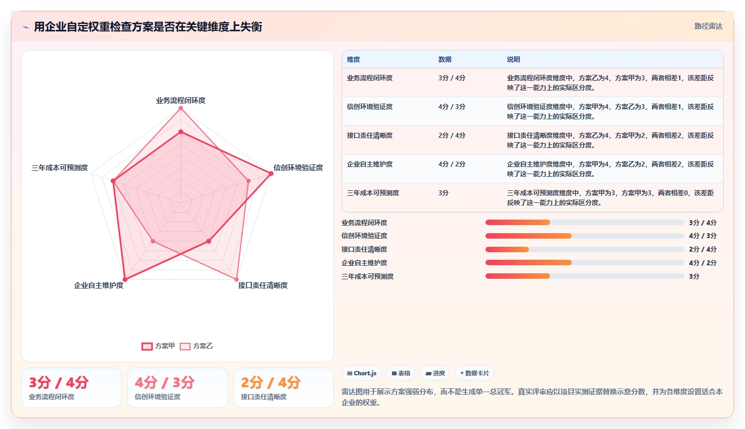Click 企业自主维护度 table row name
Viewport: 745px width, 429px height.
tap(370, 164)
